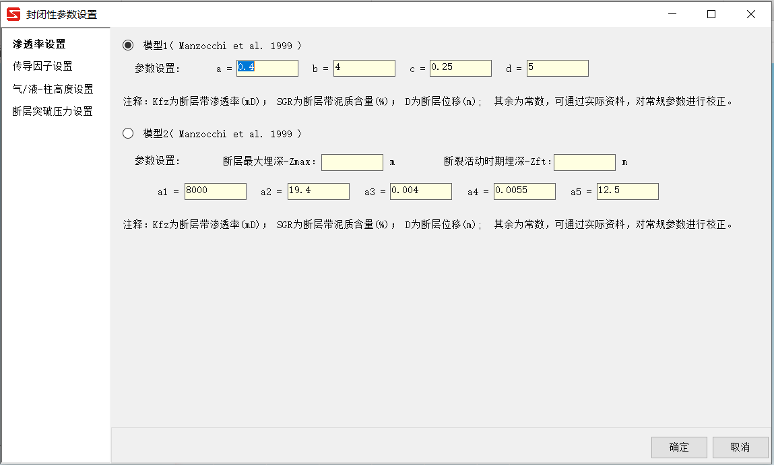Select the d parameter input box
This screenshot has height=465, width=774.
point(558,68)
